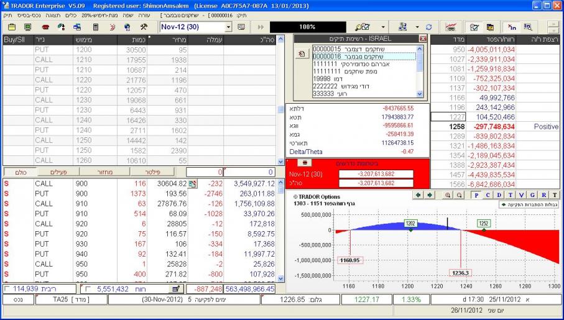This screenshot has width=564, height=320.
Task: Switch to the פעילים tab
Action: [x=59, y=171]
